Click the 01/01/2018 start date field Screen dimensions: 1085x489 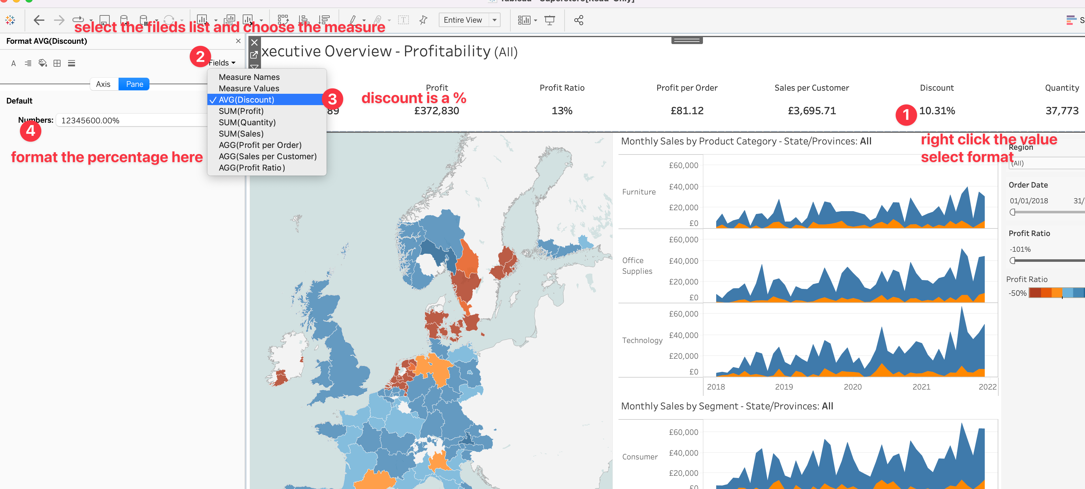pos(1029,200)
